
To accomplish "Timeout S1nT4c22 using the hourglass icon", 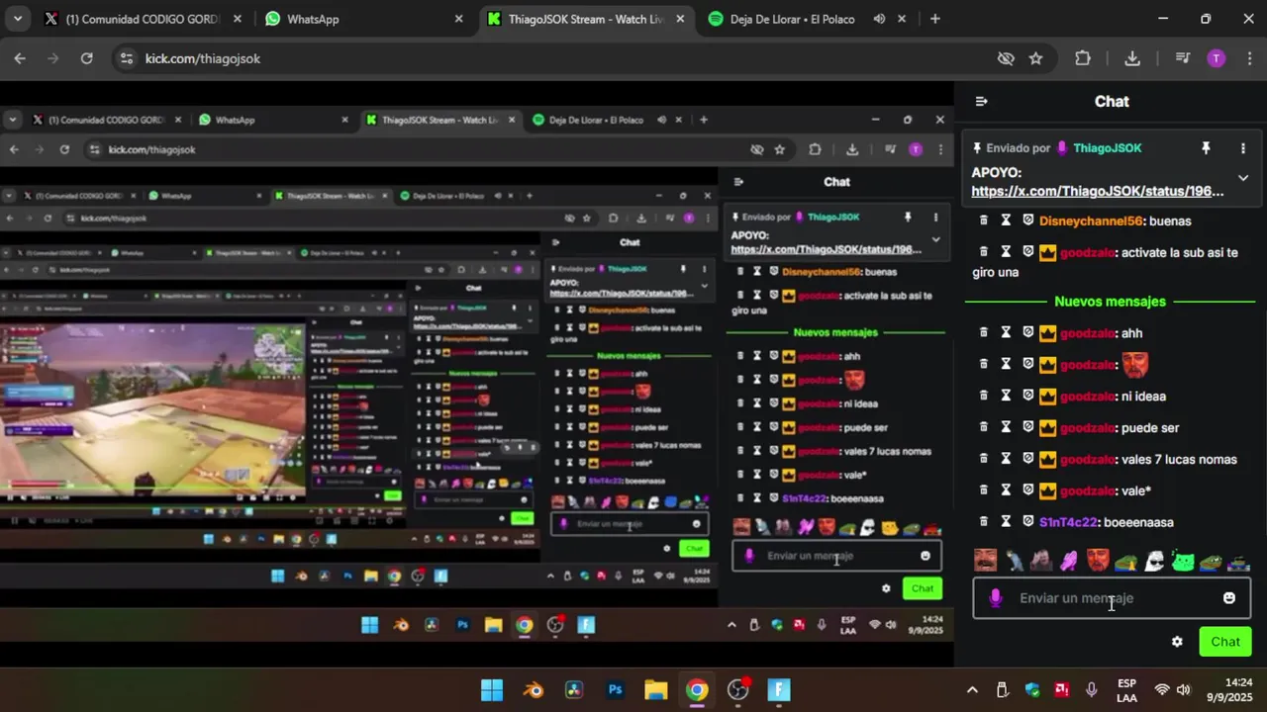I will point(1006,521).
